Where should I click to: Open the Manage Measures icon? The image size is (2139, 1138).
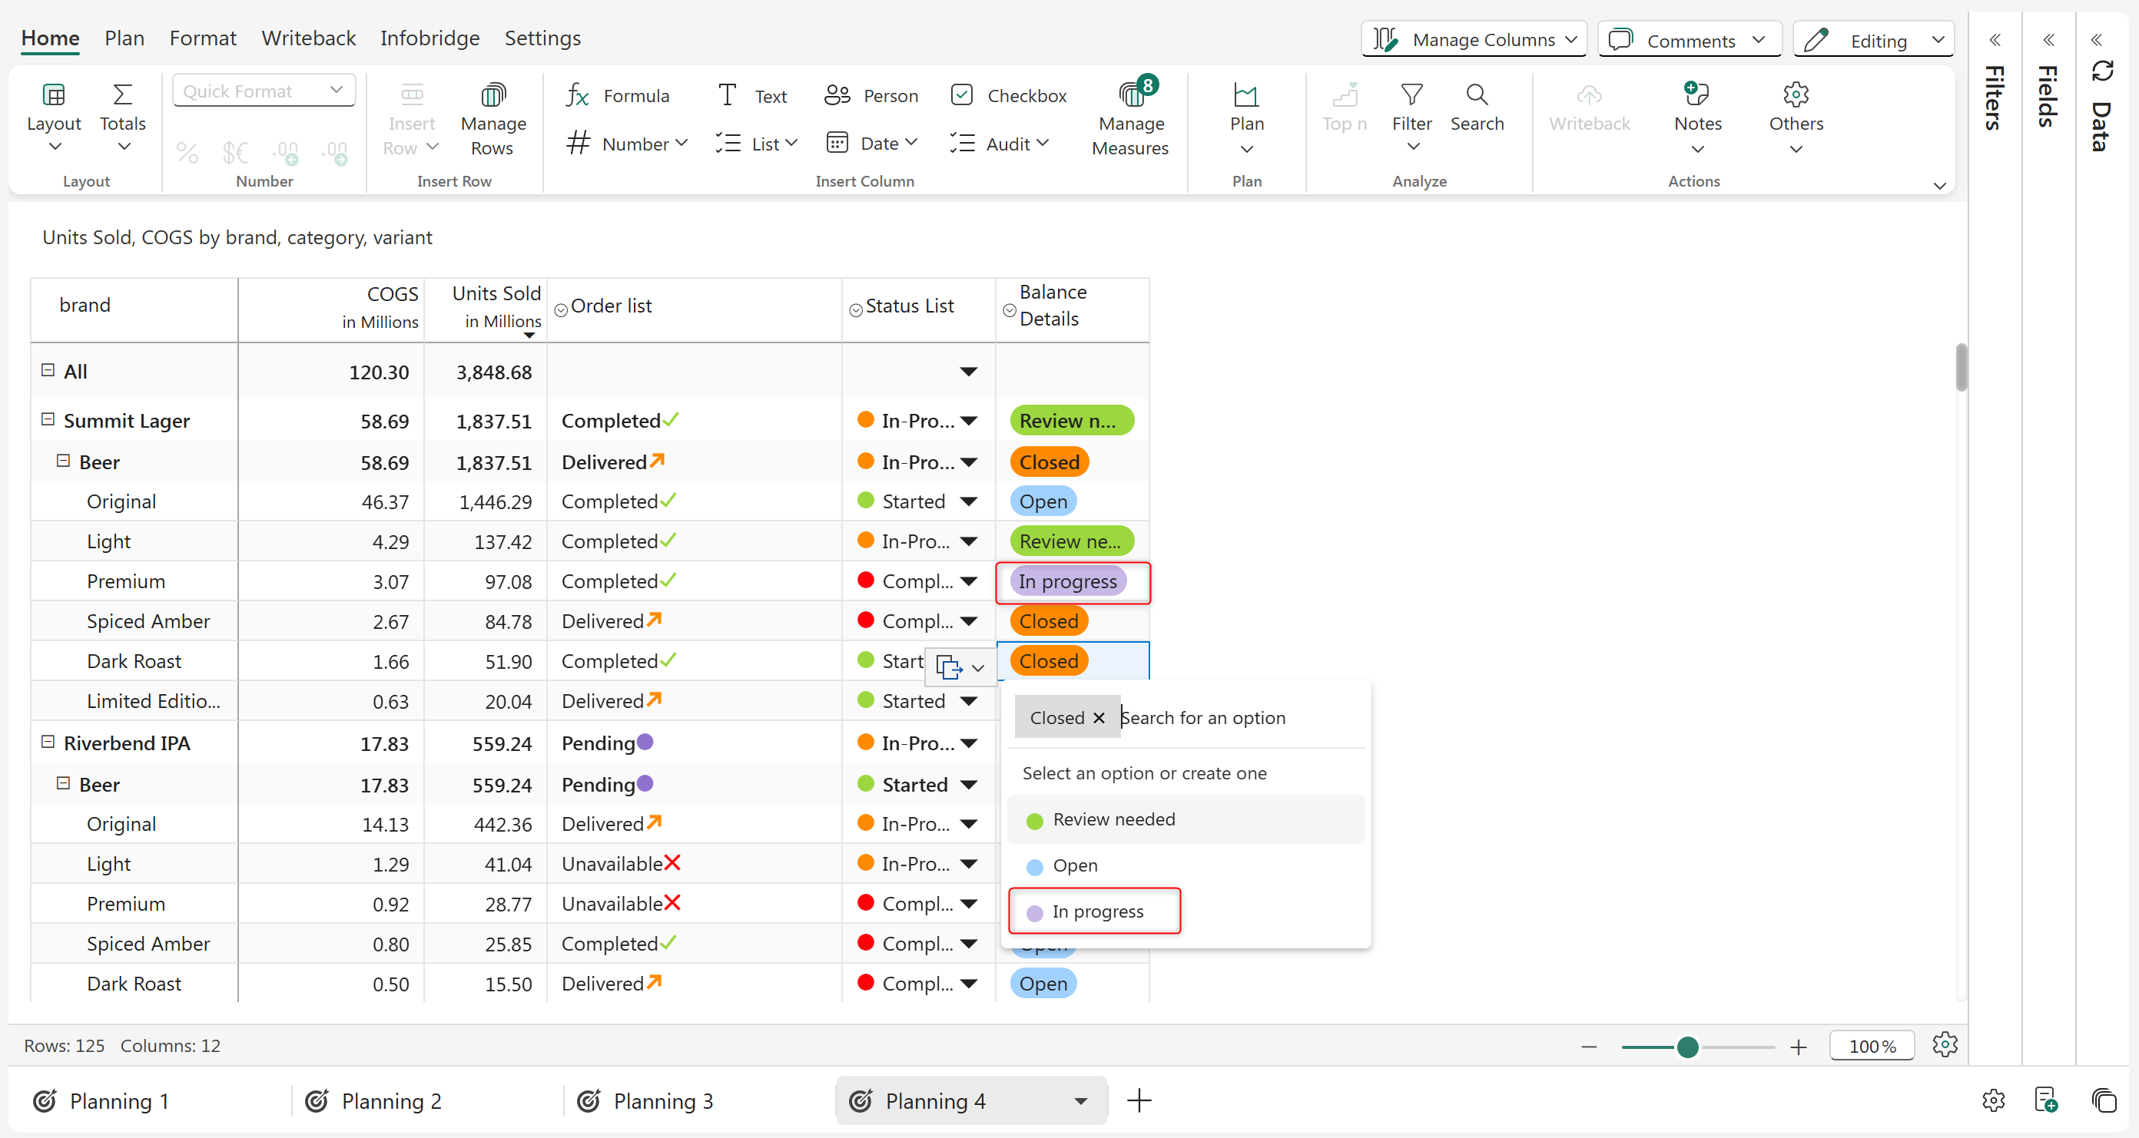pyautogui.click(x=1130, y=95)
